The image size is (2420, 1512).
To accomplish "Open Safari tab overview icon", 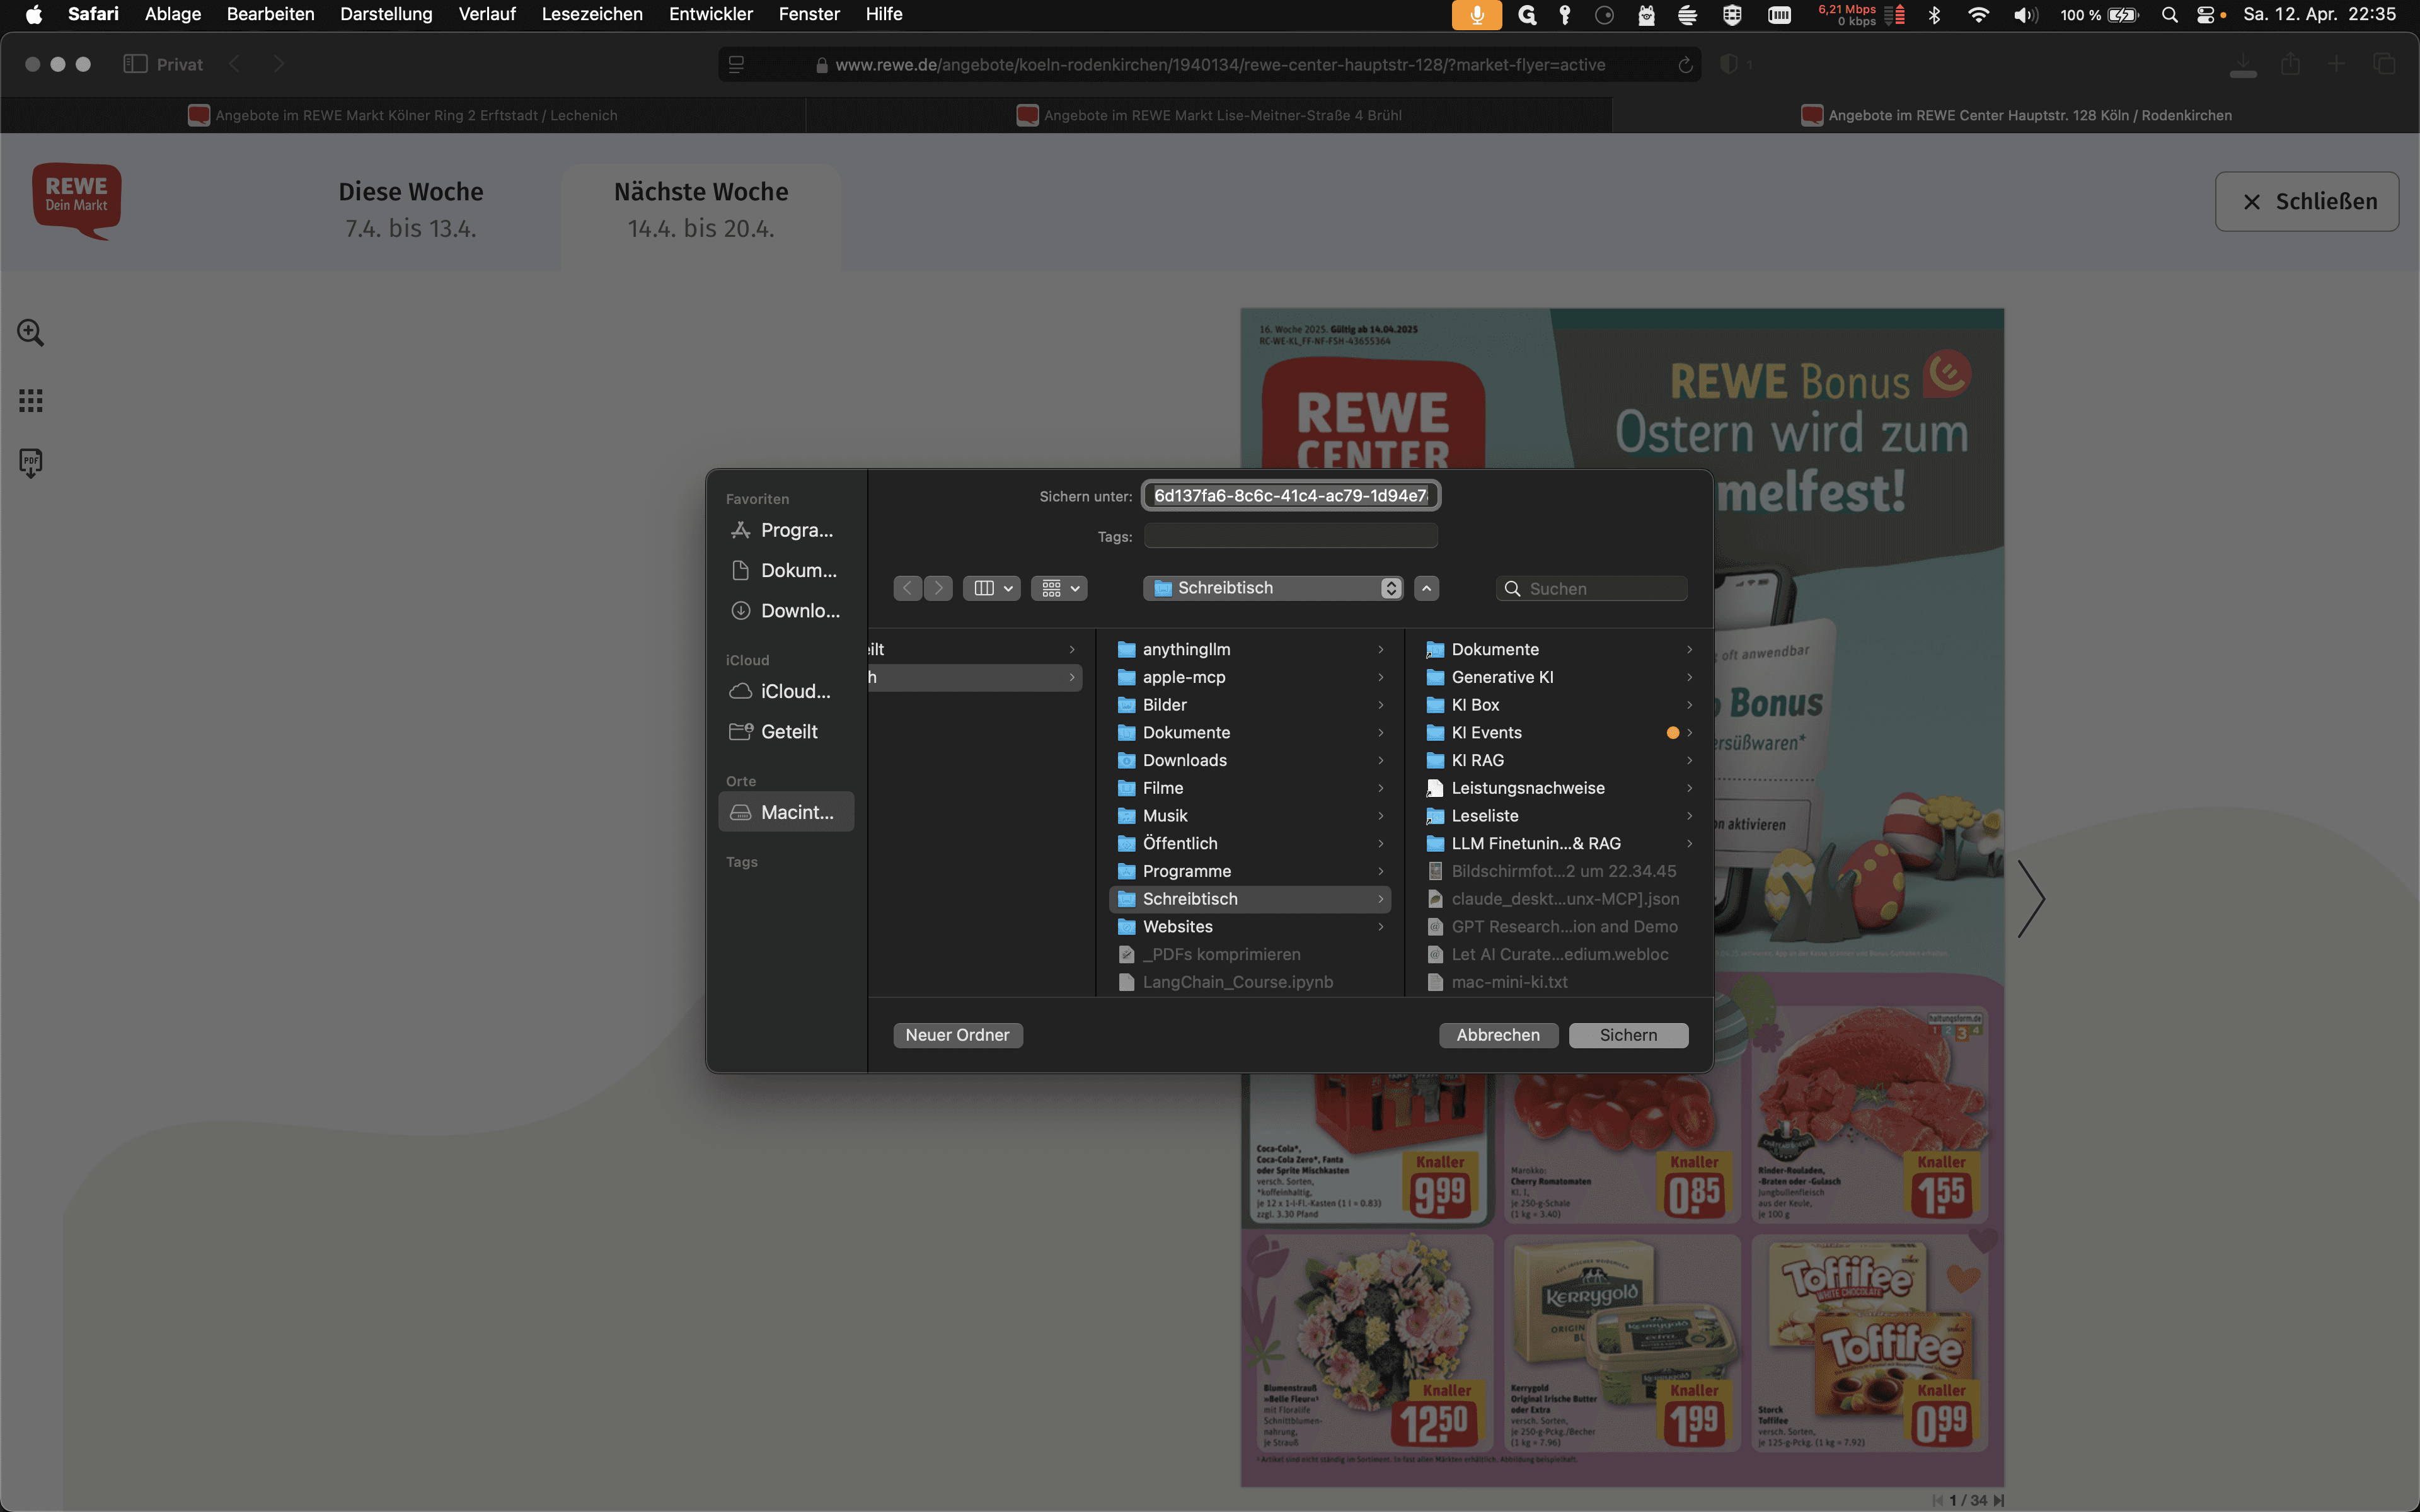I will point(2384,64).
